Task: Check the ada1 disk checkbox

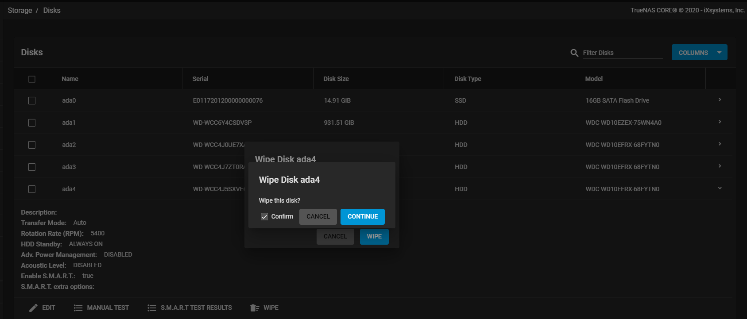Action: (x=32, y=123)
